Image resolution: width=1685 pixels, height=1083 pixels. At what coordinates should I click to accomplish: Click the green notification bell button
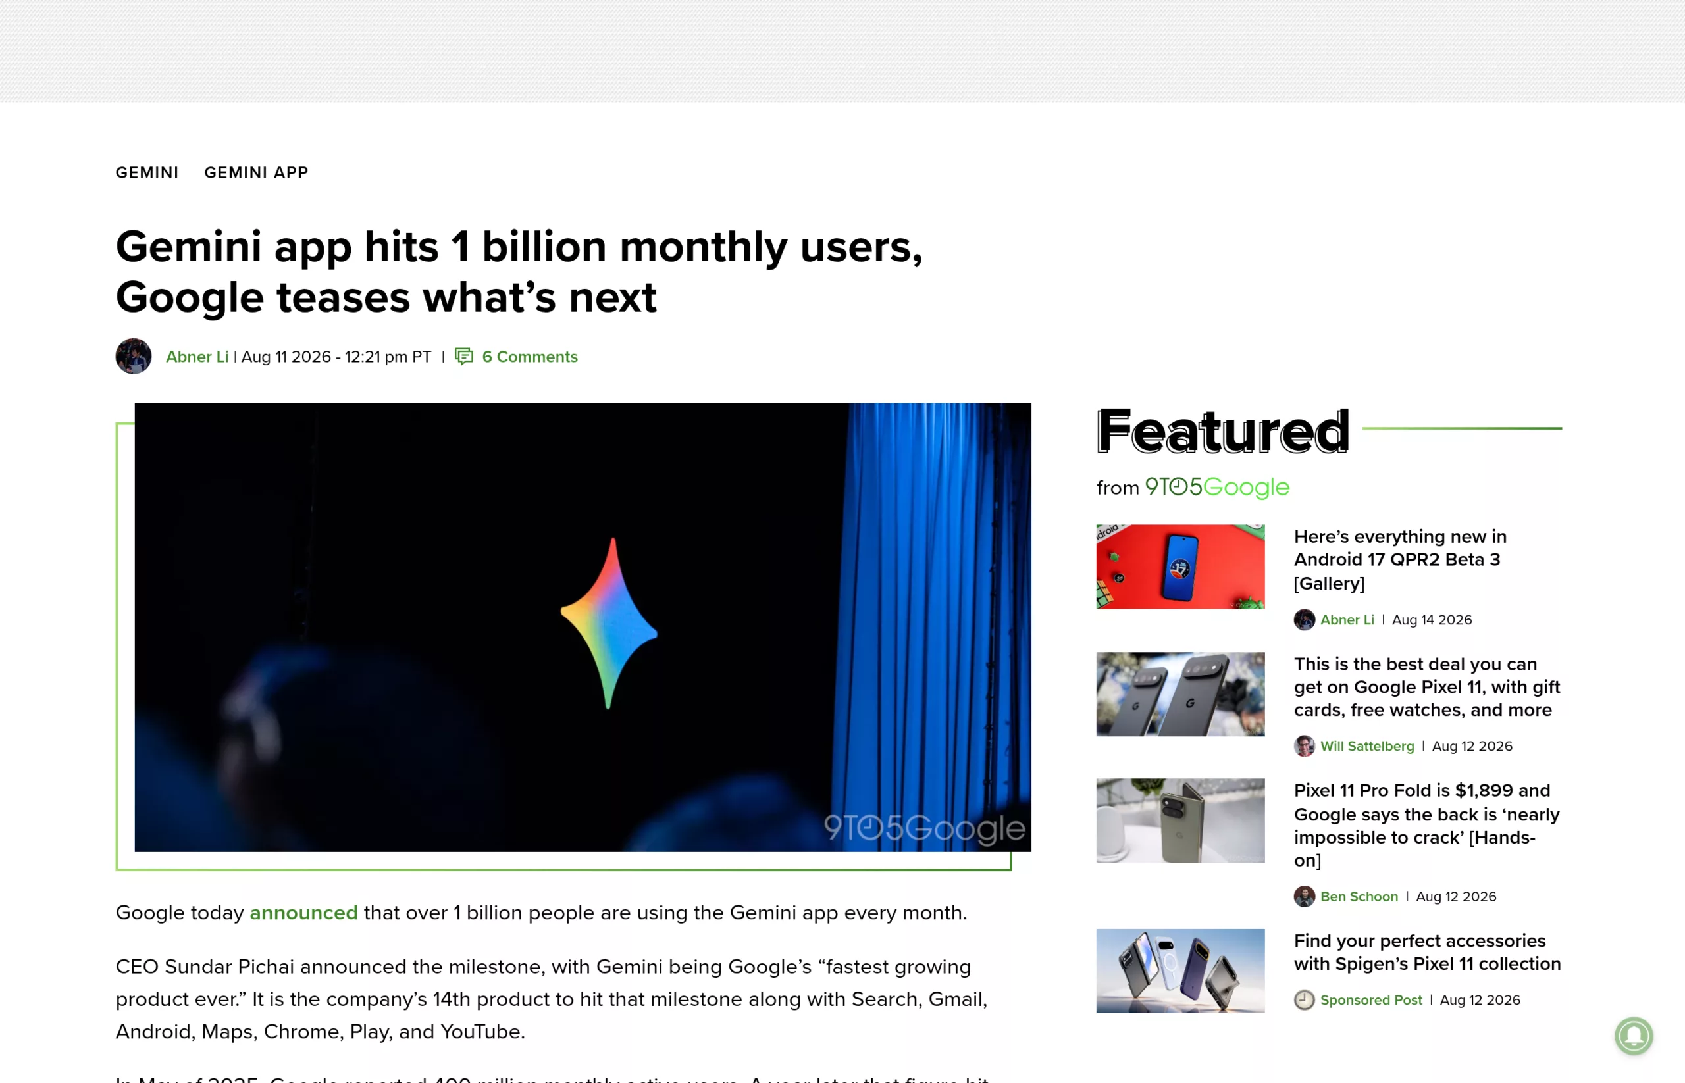coord(1634,1036)
